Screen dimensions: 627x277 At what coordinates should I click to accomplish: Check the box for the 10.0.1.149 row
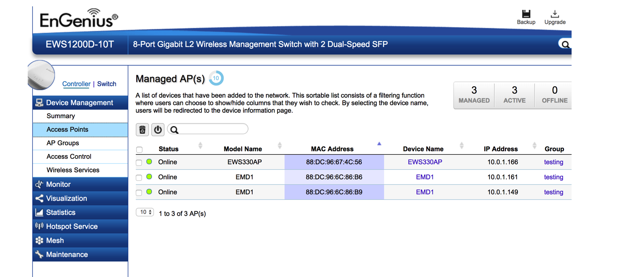[x=139, y=193]
